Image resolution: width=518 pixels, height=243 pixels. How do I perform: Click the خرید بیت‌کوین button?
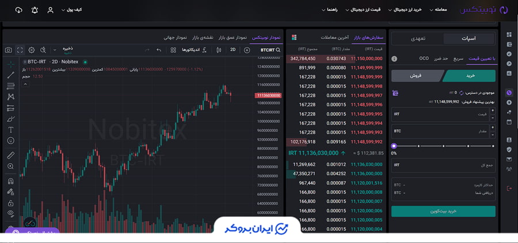(443, 211)
